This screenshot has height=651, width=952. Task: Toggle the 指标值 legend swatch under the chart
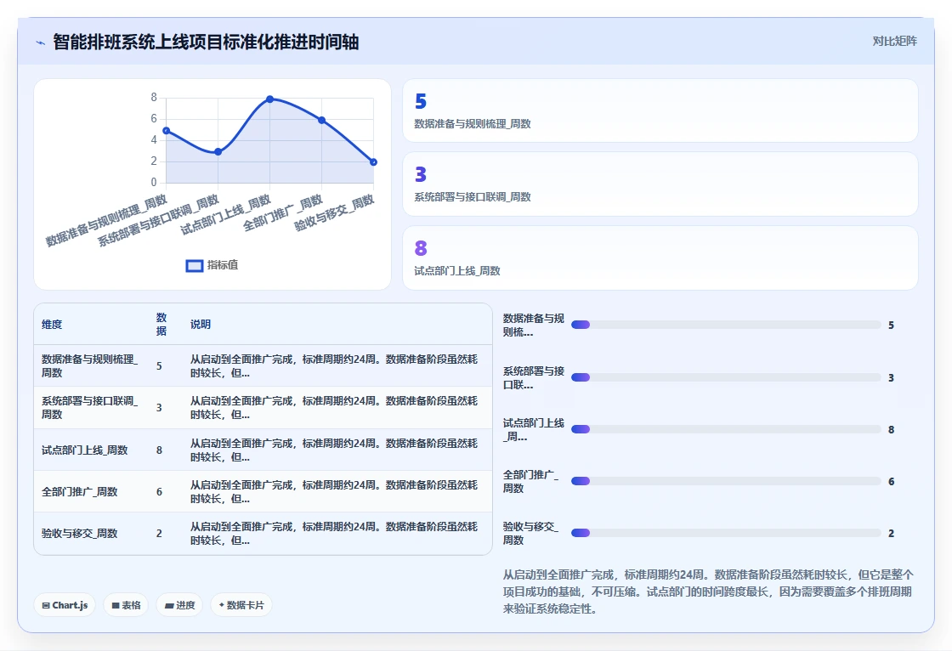[x=195, y=266]
